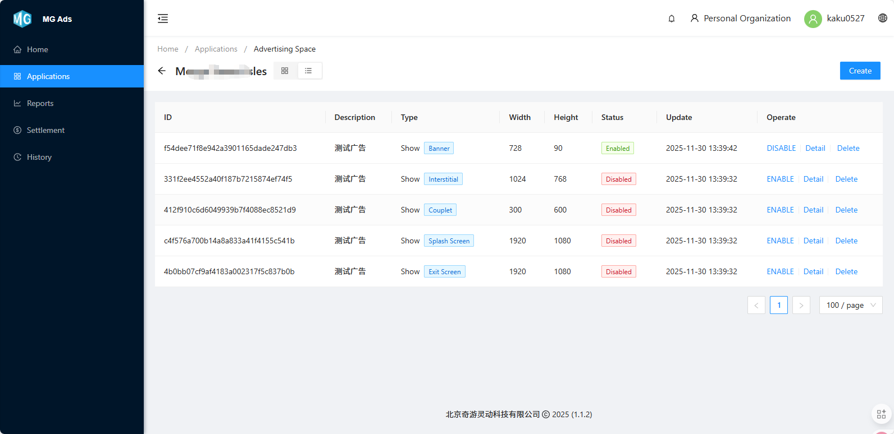This screenshot has height=434, width=894.
Task: Click the Create button
Action: click(x=860, y=71)
